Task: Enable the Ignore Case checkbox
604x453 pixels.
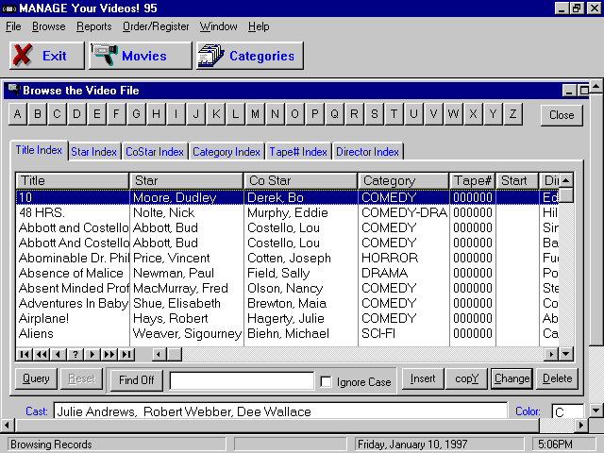Action: click(326, 382)
